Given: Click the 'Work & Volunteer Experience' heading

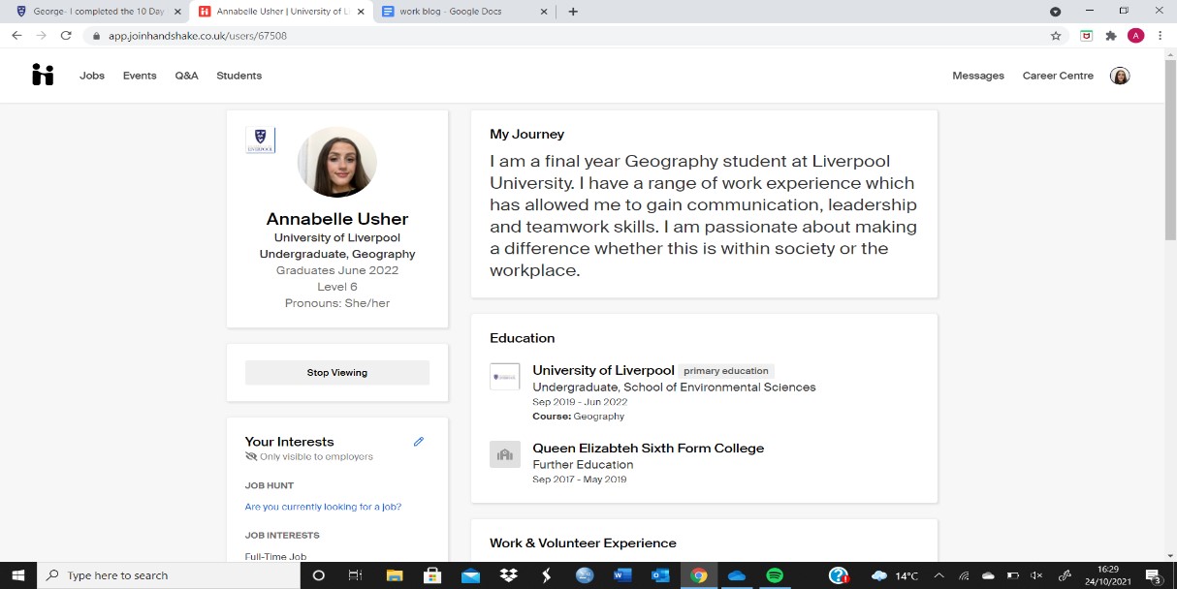Looking at the screenshot, I should point(583,543).
